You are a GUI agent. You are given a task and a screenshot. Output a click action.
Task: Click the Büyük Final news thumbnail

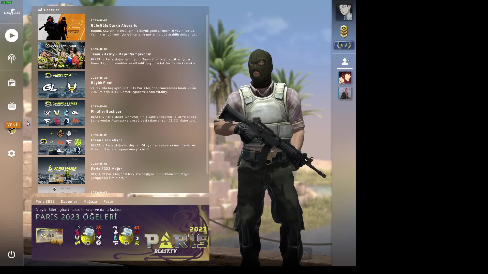[x=62, y=84]
